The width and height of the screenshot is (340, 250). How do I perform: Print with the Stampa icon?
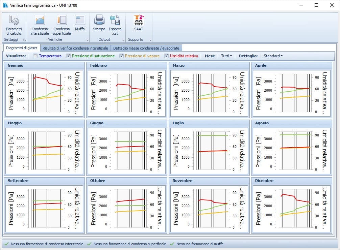[99, 23]
